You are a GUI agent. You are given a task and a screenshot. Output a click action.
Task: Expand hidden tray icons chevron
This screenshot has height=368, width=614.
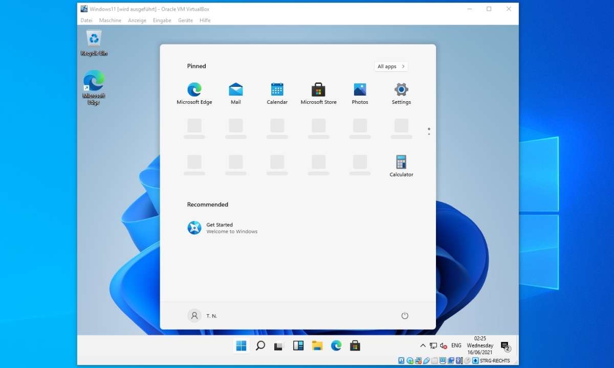[x=423, y=346]
